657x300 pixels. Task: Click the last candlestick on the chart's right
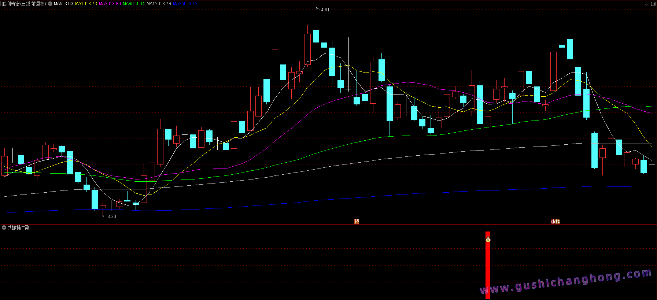[x=652, y=165]
